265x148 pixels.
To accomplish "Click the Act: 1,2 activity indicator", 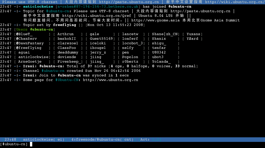I will click(x=150, y=140).
